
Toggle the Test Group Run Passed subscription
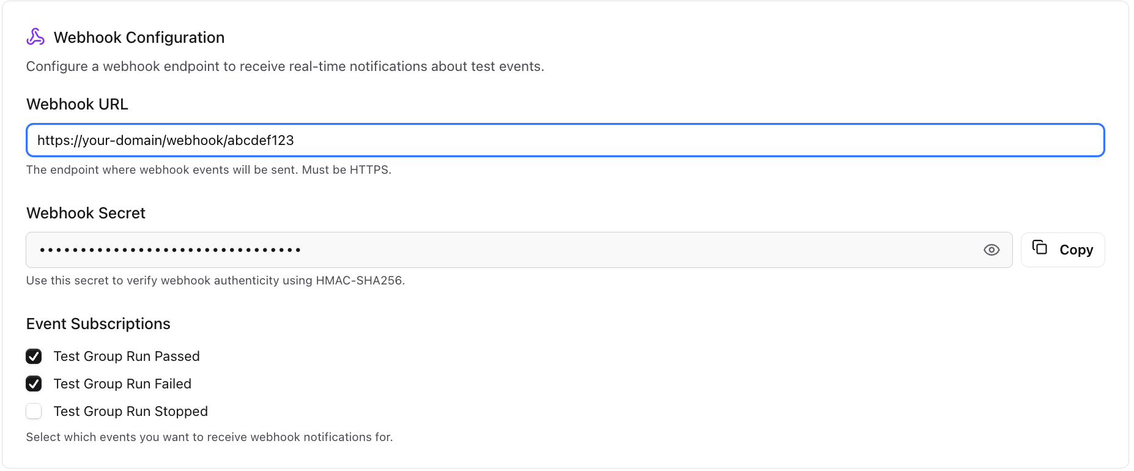point(34,356)
